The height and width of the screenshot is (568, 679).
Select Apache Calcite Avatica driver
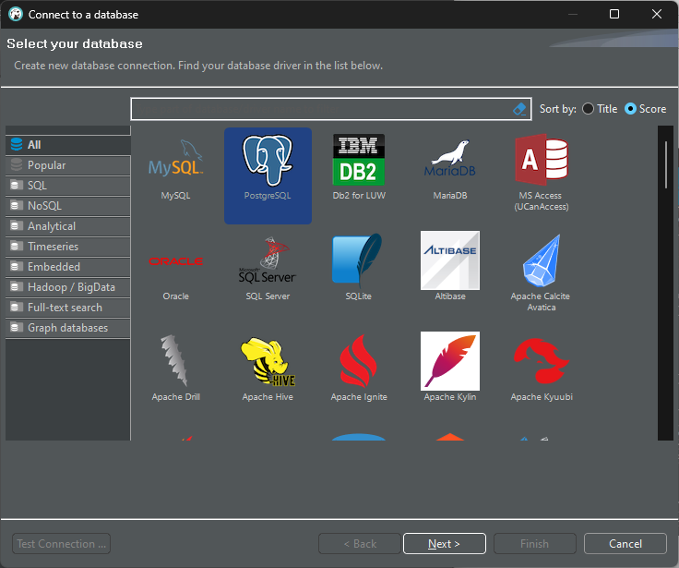[x=541, y=272]
